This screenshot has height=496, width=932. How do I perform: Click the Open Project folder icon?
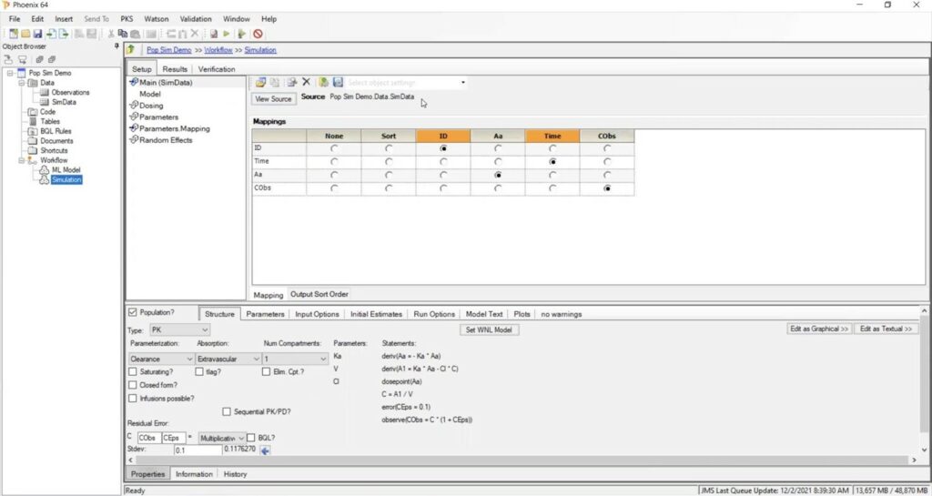(25, 34)
